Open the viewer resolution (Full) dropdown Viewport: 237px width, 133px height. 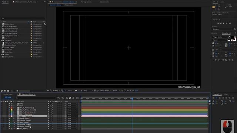[x=88, y=91]
